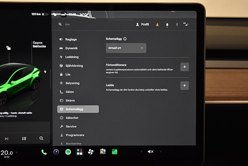Screen dimensions: 248x166
Task: Open the LTE signal status icon
Action: coord(186,24)
